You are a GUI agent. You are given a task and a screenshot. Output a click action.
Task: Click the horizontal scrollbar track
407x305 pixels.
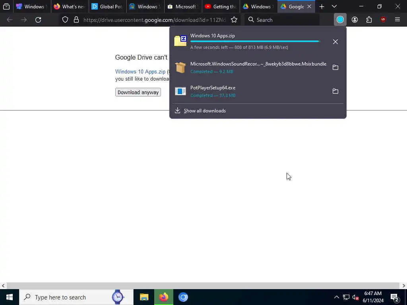click(x=203, y=286)
